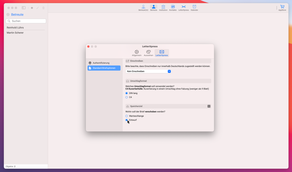
Task: Click the Speicherziel section header label
Action: point(136,106)
